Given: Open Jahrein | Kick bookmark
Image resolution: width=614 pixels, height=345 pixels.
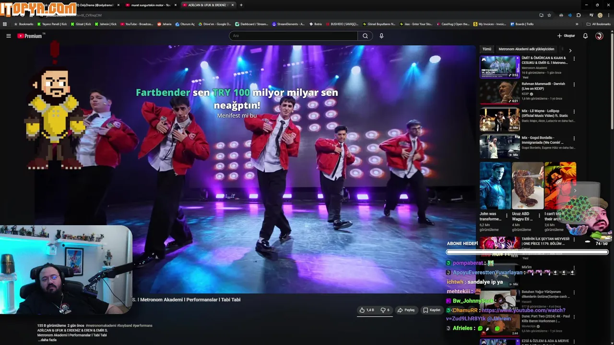Looking at the screenshot, I should pos(106,24).
